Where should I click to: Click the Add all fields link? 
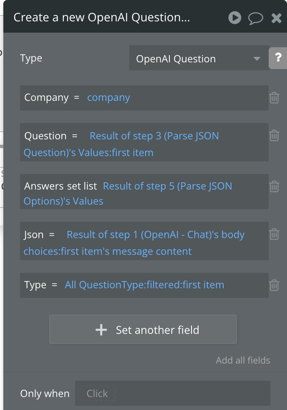(243, 360)
